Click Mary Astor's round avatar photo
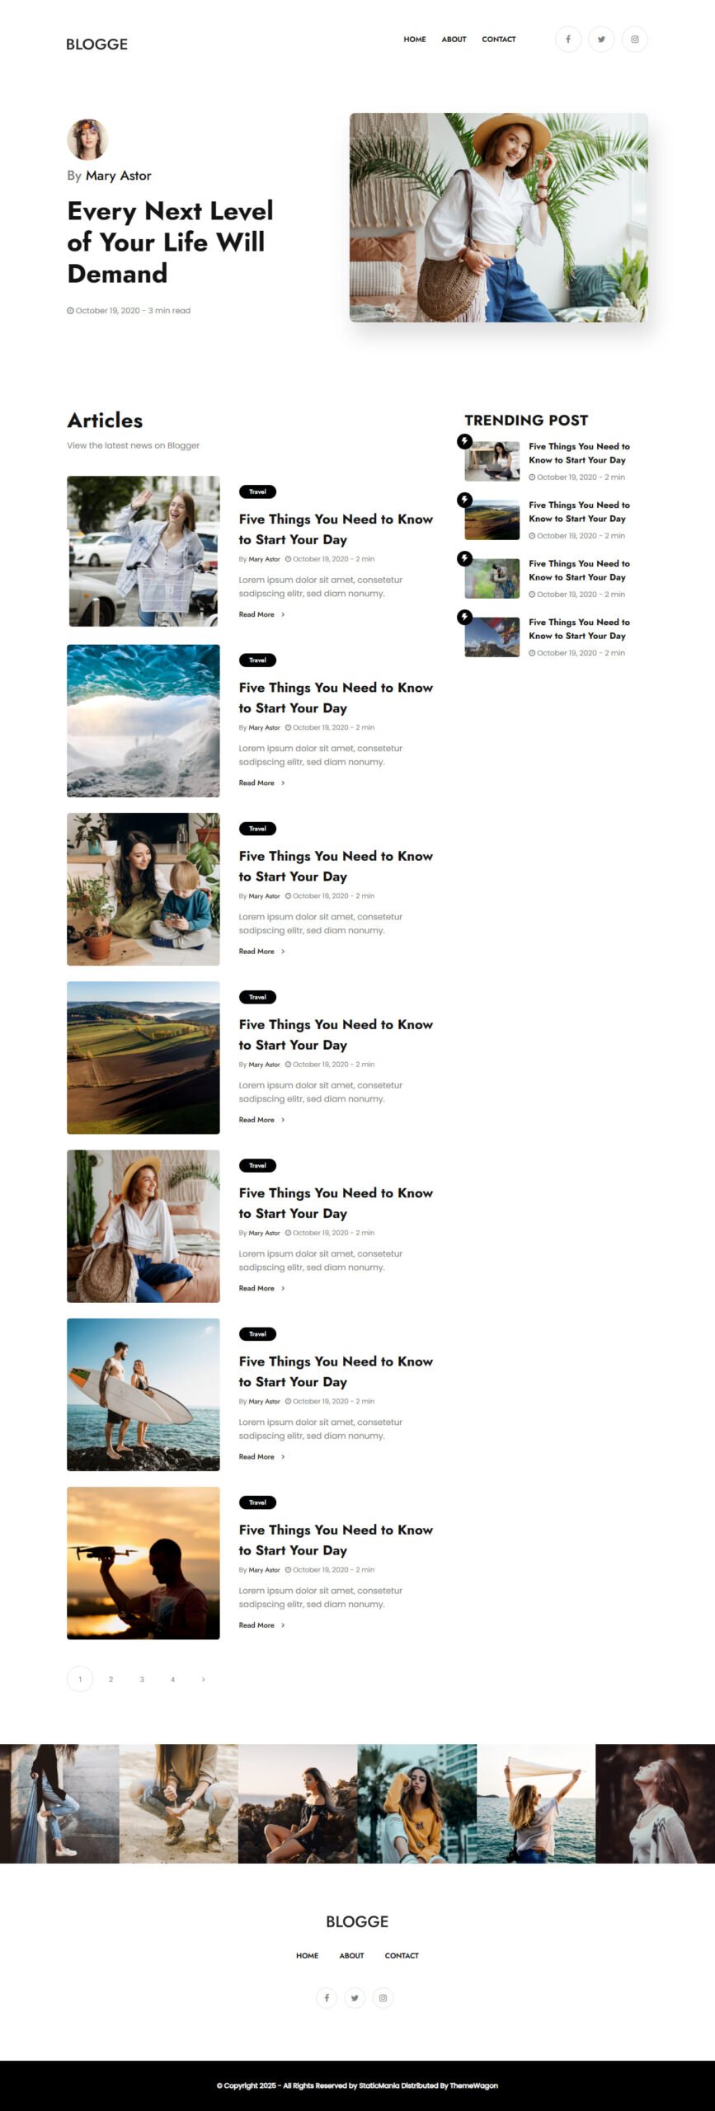This screenshot has height=2111, width=715. pos(87,139)
